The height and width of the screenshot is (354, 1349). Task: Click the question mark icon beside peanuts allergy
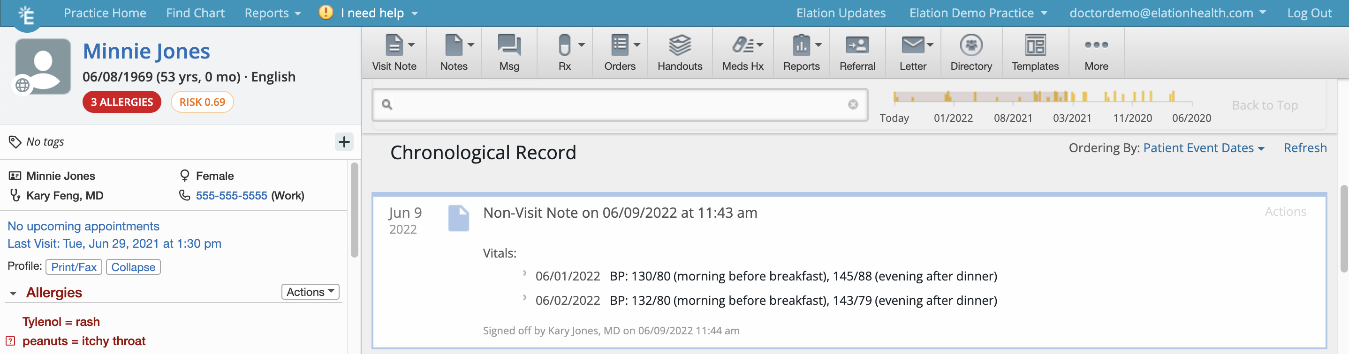pos(10,341)
